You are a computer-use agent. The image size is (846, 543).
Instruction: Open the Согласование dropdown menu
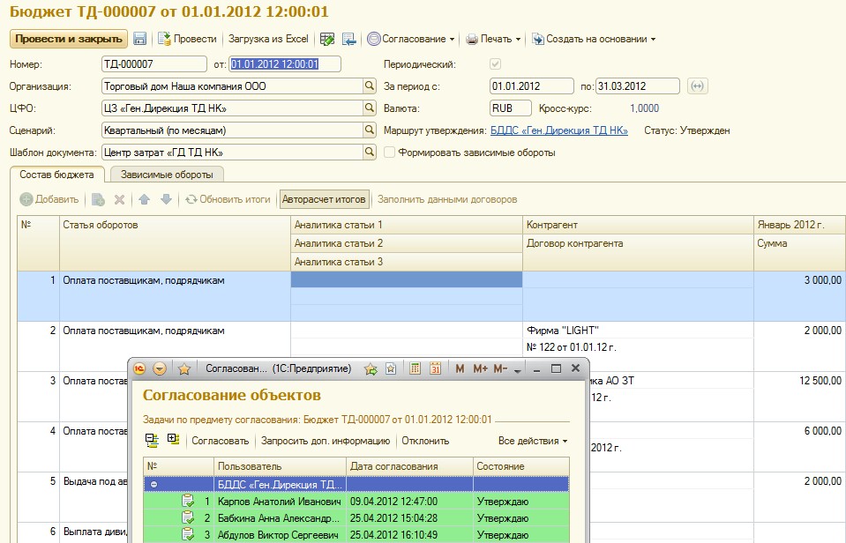[x=410, y=39]
